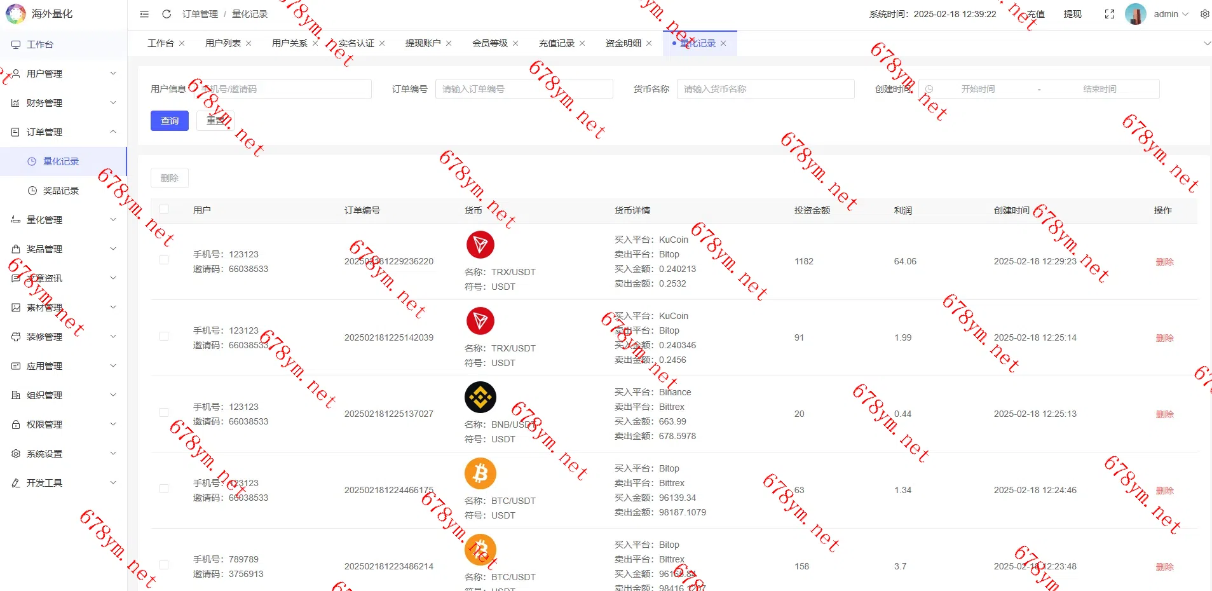Check the row for order 202502181225142039
This screenshot has height=591, width=1212.
click(164, 336)
